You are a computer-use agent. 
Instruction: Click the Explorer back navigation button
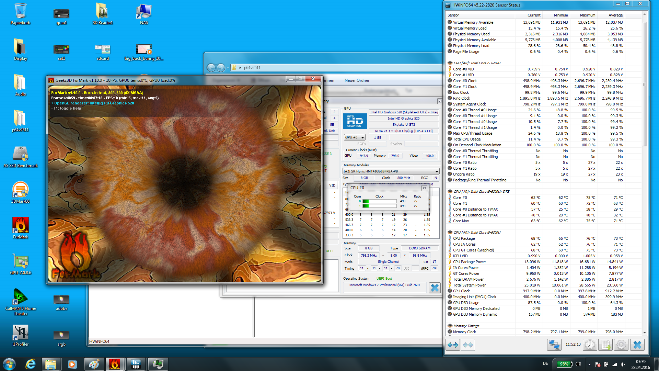point(211,68)
